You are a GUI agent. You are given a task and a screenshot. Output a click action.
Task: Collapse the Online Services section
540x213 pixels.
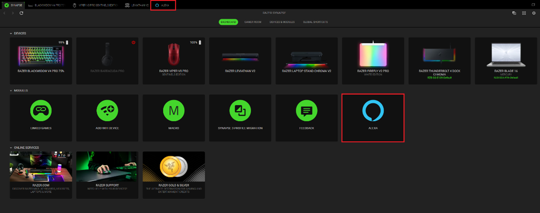(x=11, y=147)
